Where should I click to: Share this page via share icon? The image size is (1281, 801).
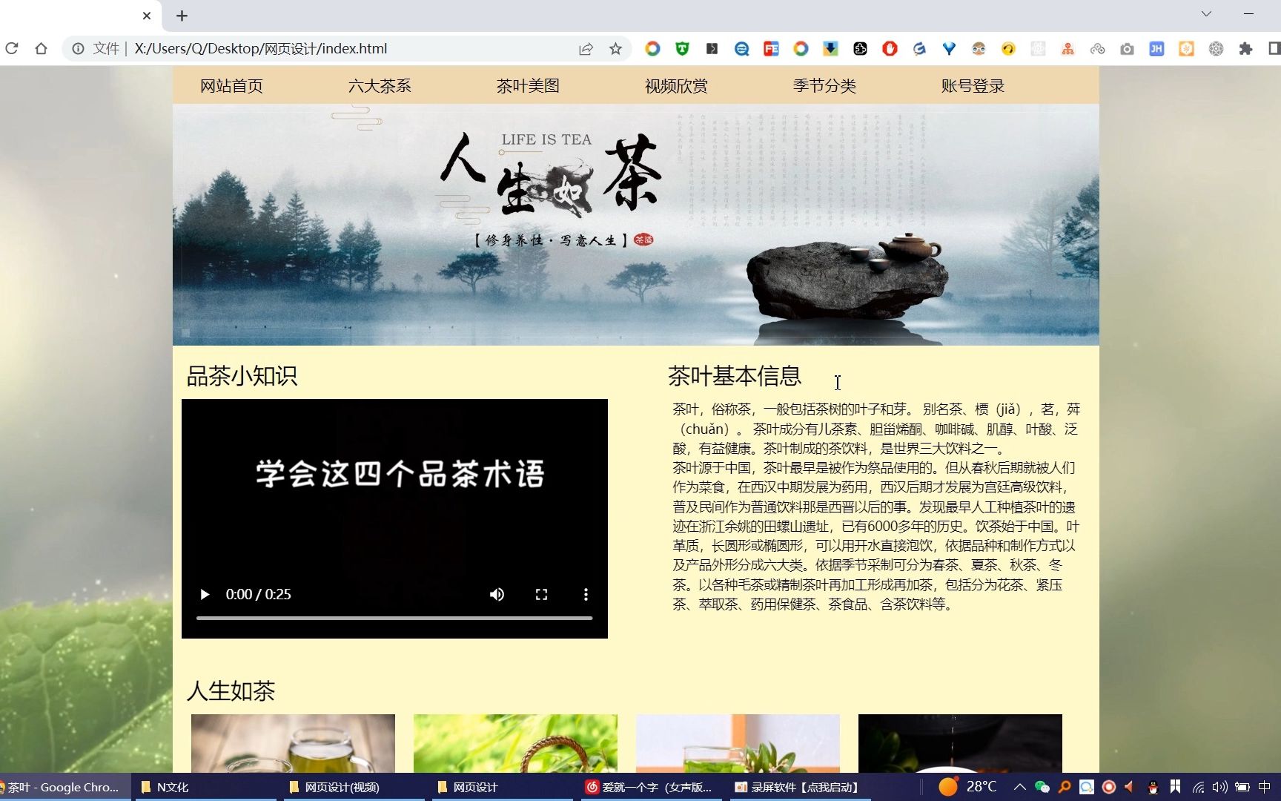[586, 48]
